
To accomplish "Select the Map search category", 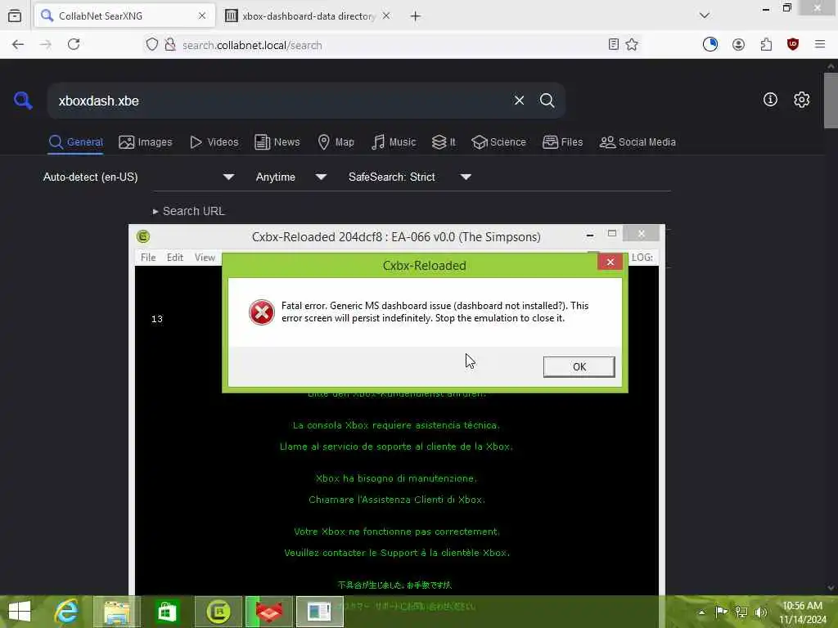I will pyautogui.click(x=336, y=142).
